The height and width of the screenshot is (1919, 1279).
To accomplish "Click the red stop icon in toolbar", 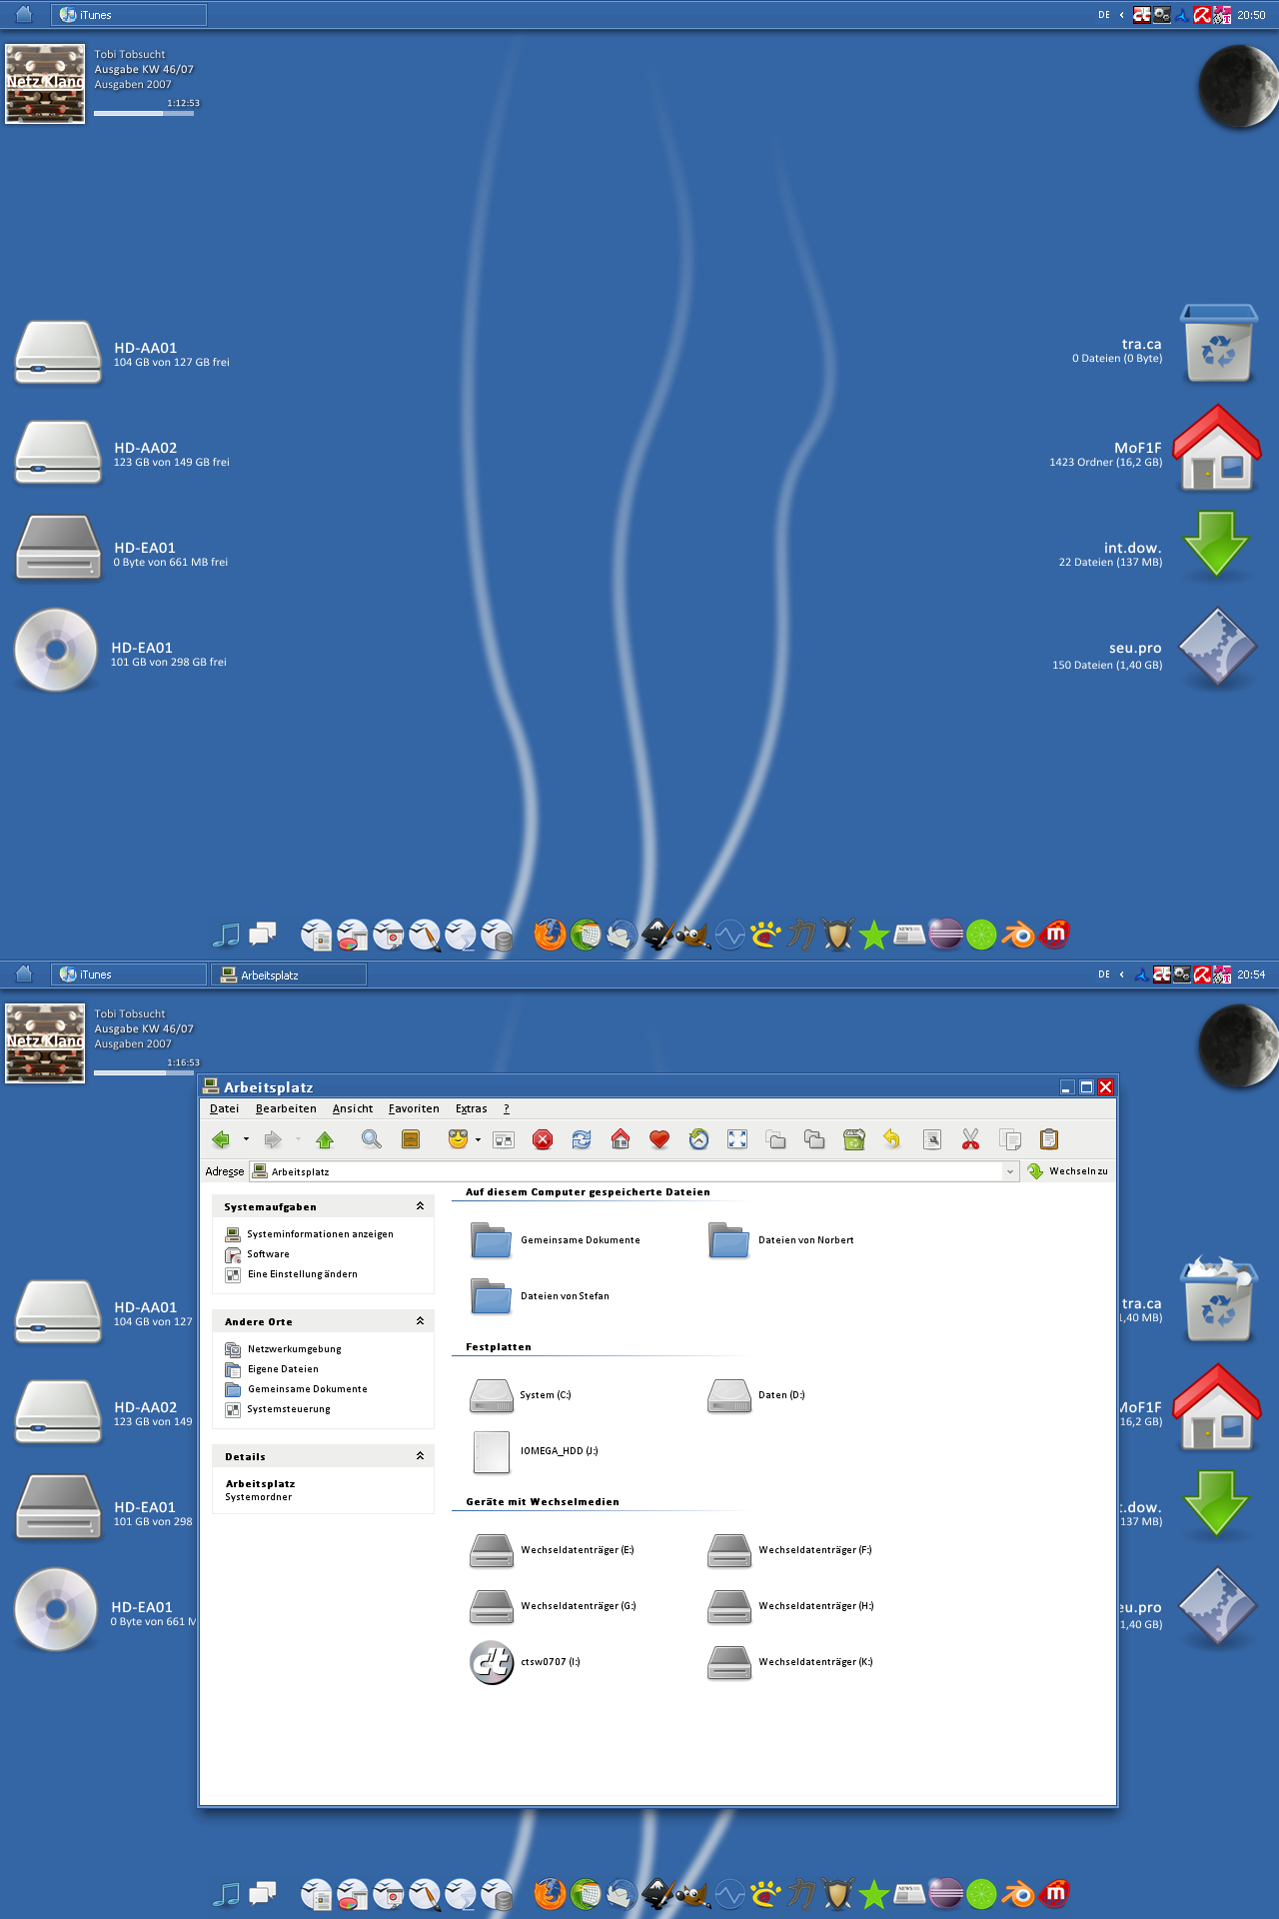I will pyautogui.click(x=543, y=1139).
